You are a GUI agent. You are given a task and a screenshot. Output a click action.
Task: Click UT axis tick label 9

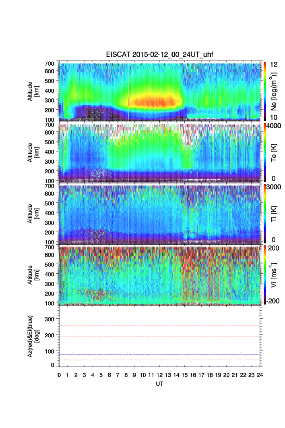[134, 375]
